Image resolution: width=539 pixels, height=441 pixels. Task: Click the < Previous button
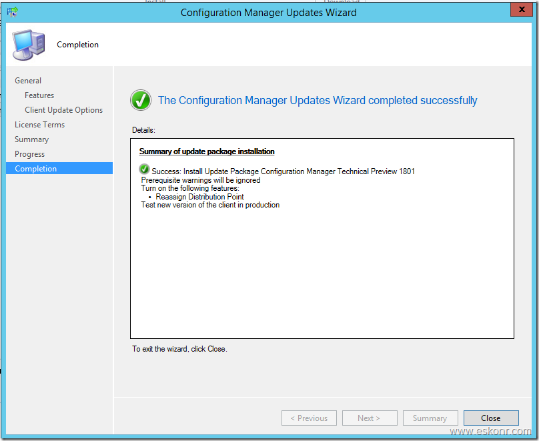point(309,418)
